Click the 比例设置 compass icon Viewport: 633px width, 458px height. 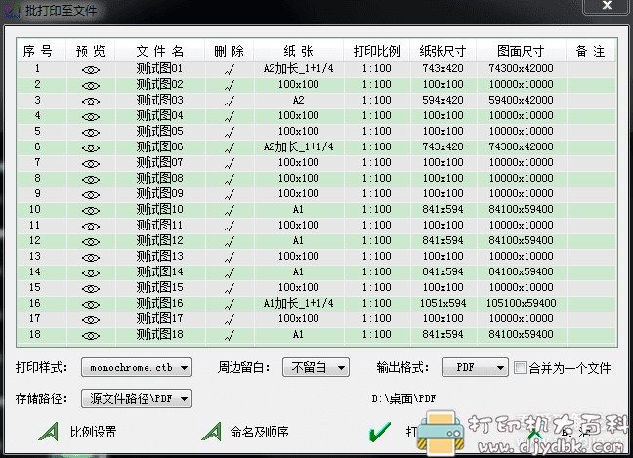(x=49, y=432)
